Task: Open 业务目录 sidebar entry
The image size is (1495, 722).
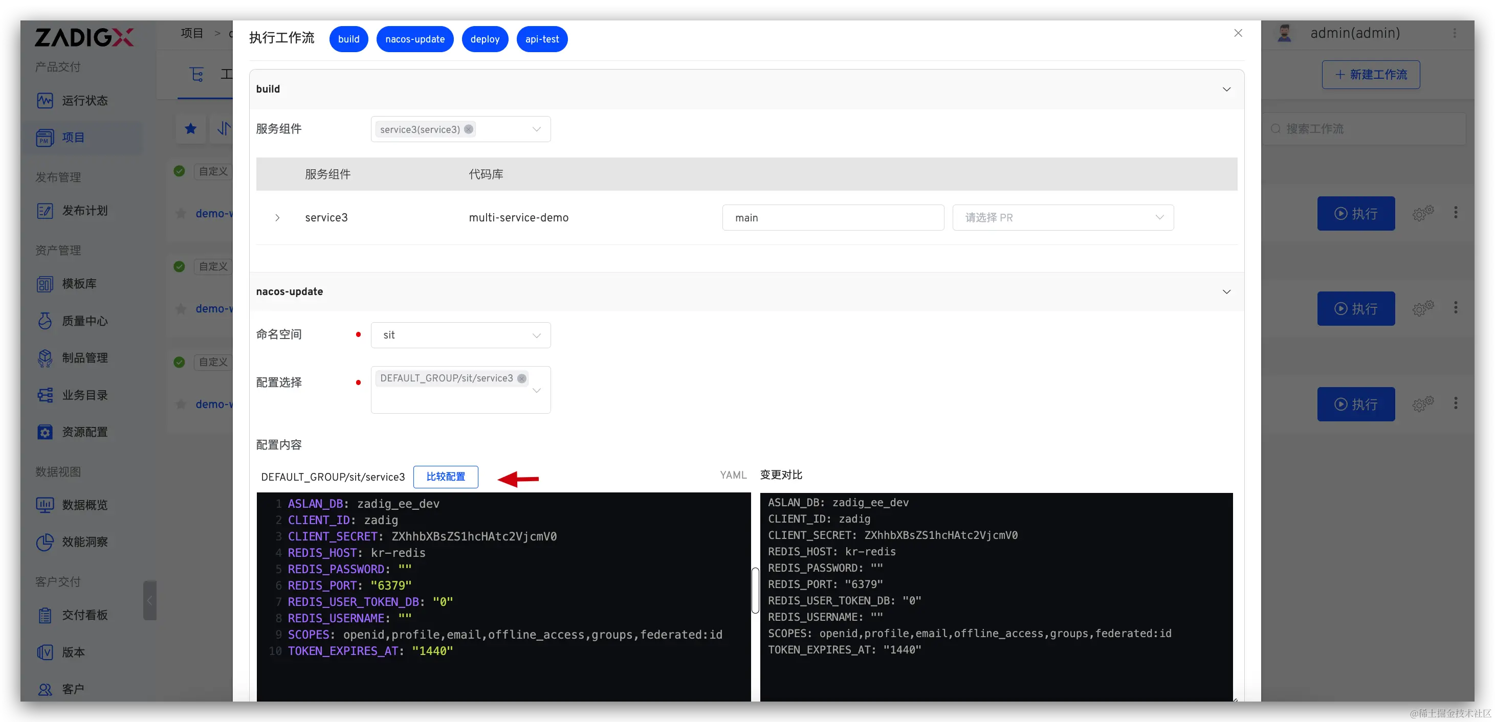Action: click(73, 395)
